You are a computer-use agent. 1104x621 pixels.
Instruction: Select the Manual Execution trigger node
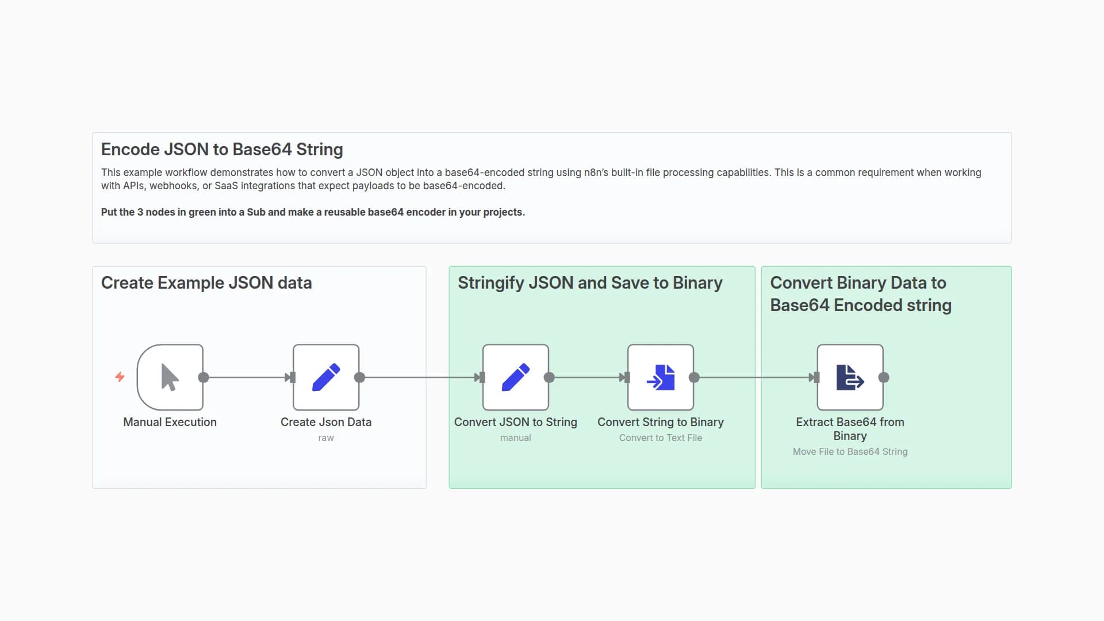coord(170,377)
